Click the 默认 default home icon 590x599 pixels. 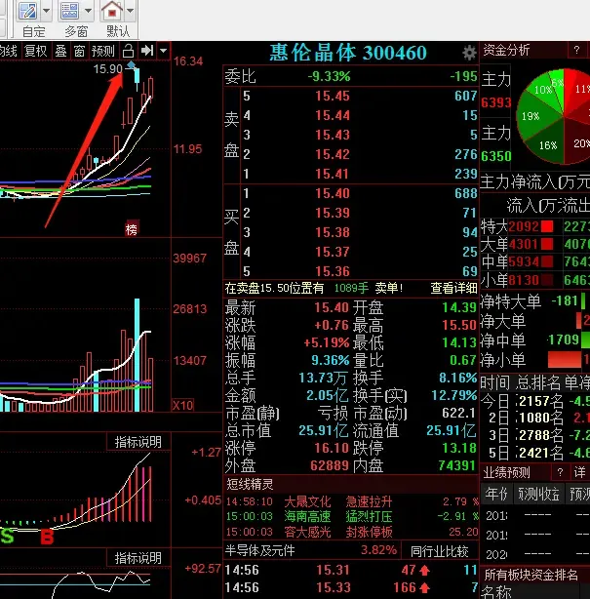(x=112, y=11)
